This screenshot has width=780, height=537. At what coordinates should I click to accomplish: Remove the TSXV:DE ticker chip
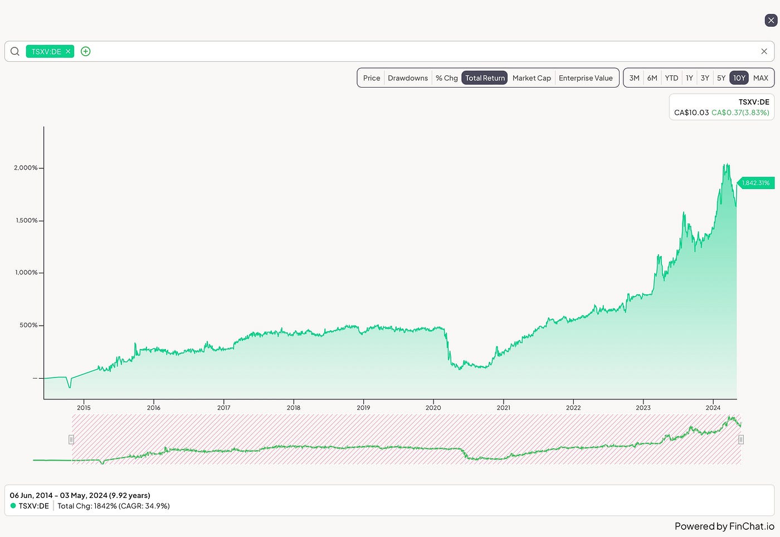pos(68,51)
